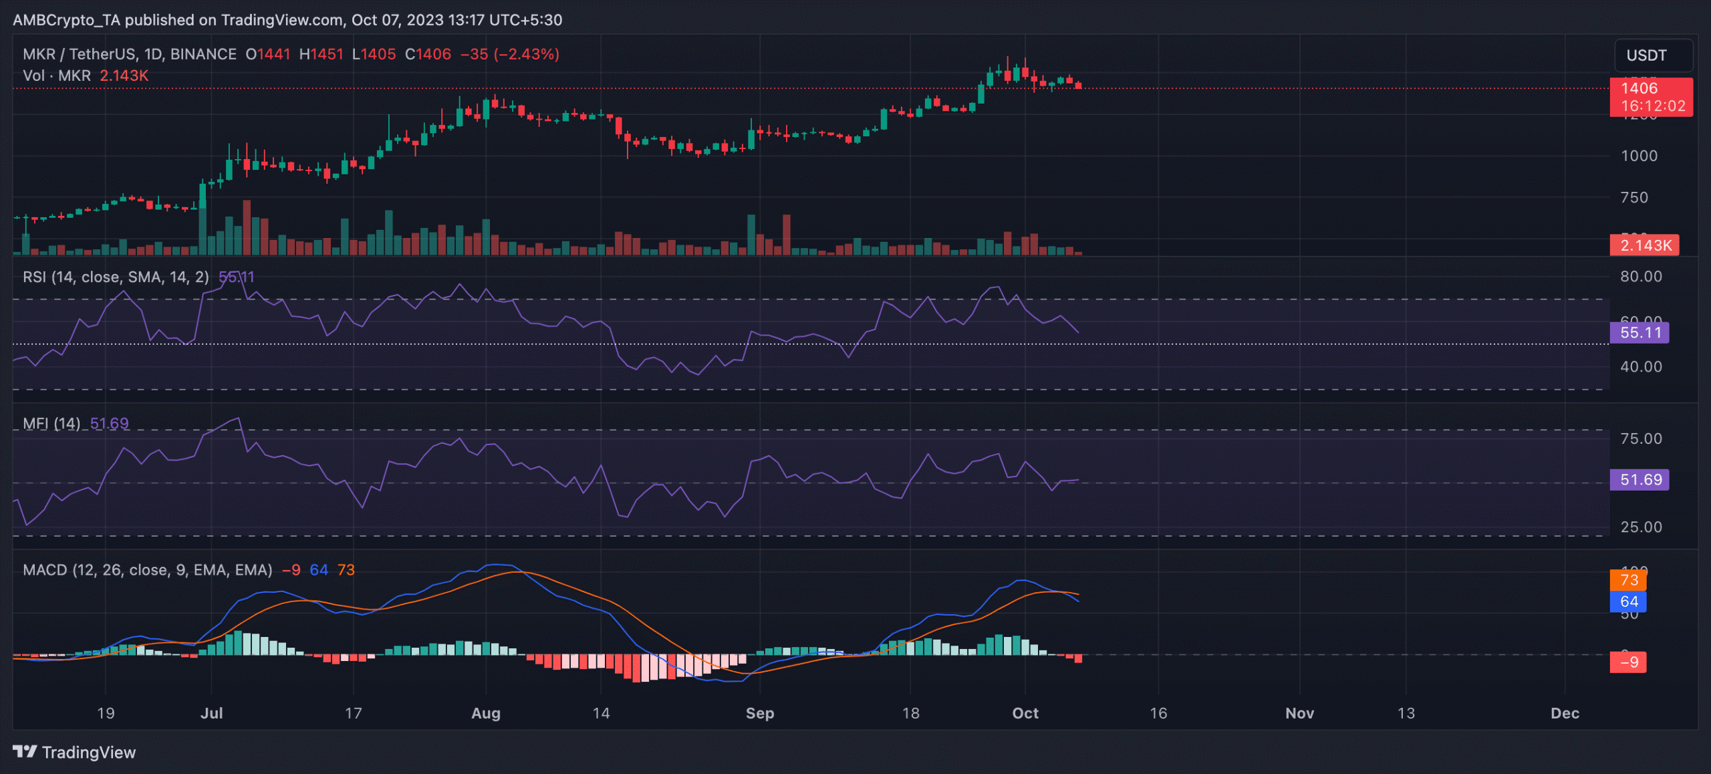Click the volume axis label 2.143K
Image resolution: width=1711 pixels, height=774 pixels.
click(1644, 245)
